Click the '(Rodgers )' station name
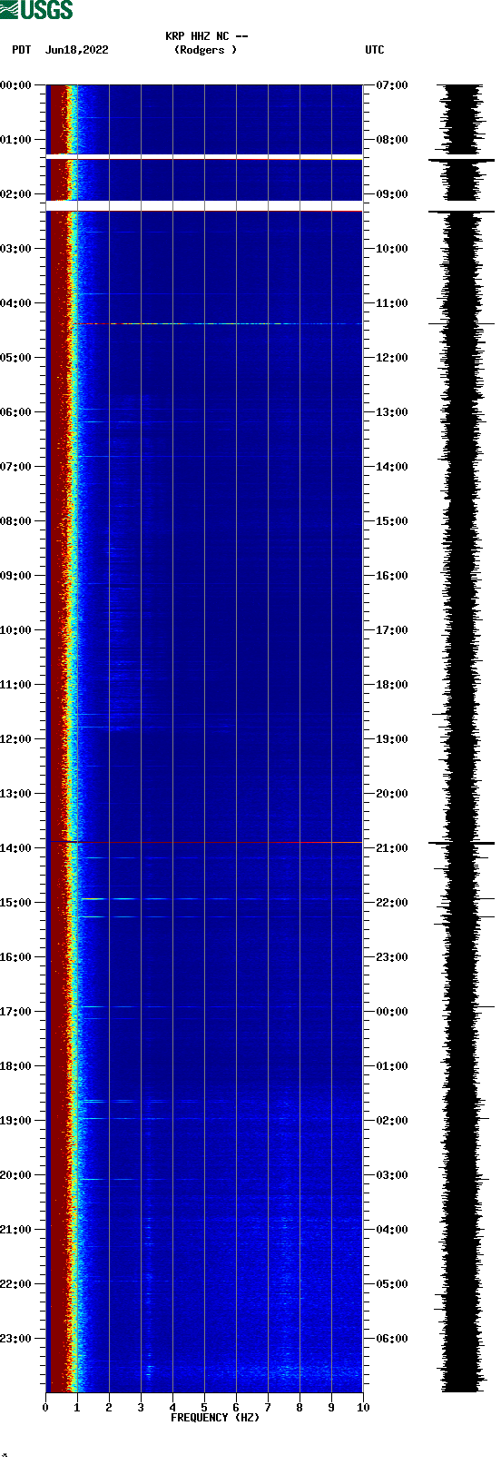Viewport: 501px width, 1465px height. coord(206,50)
